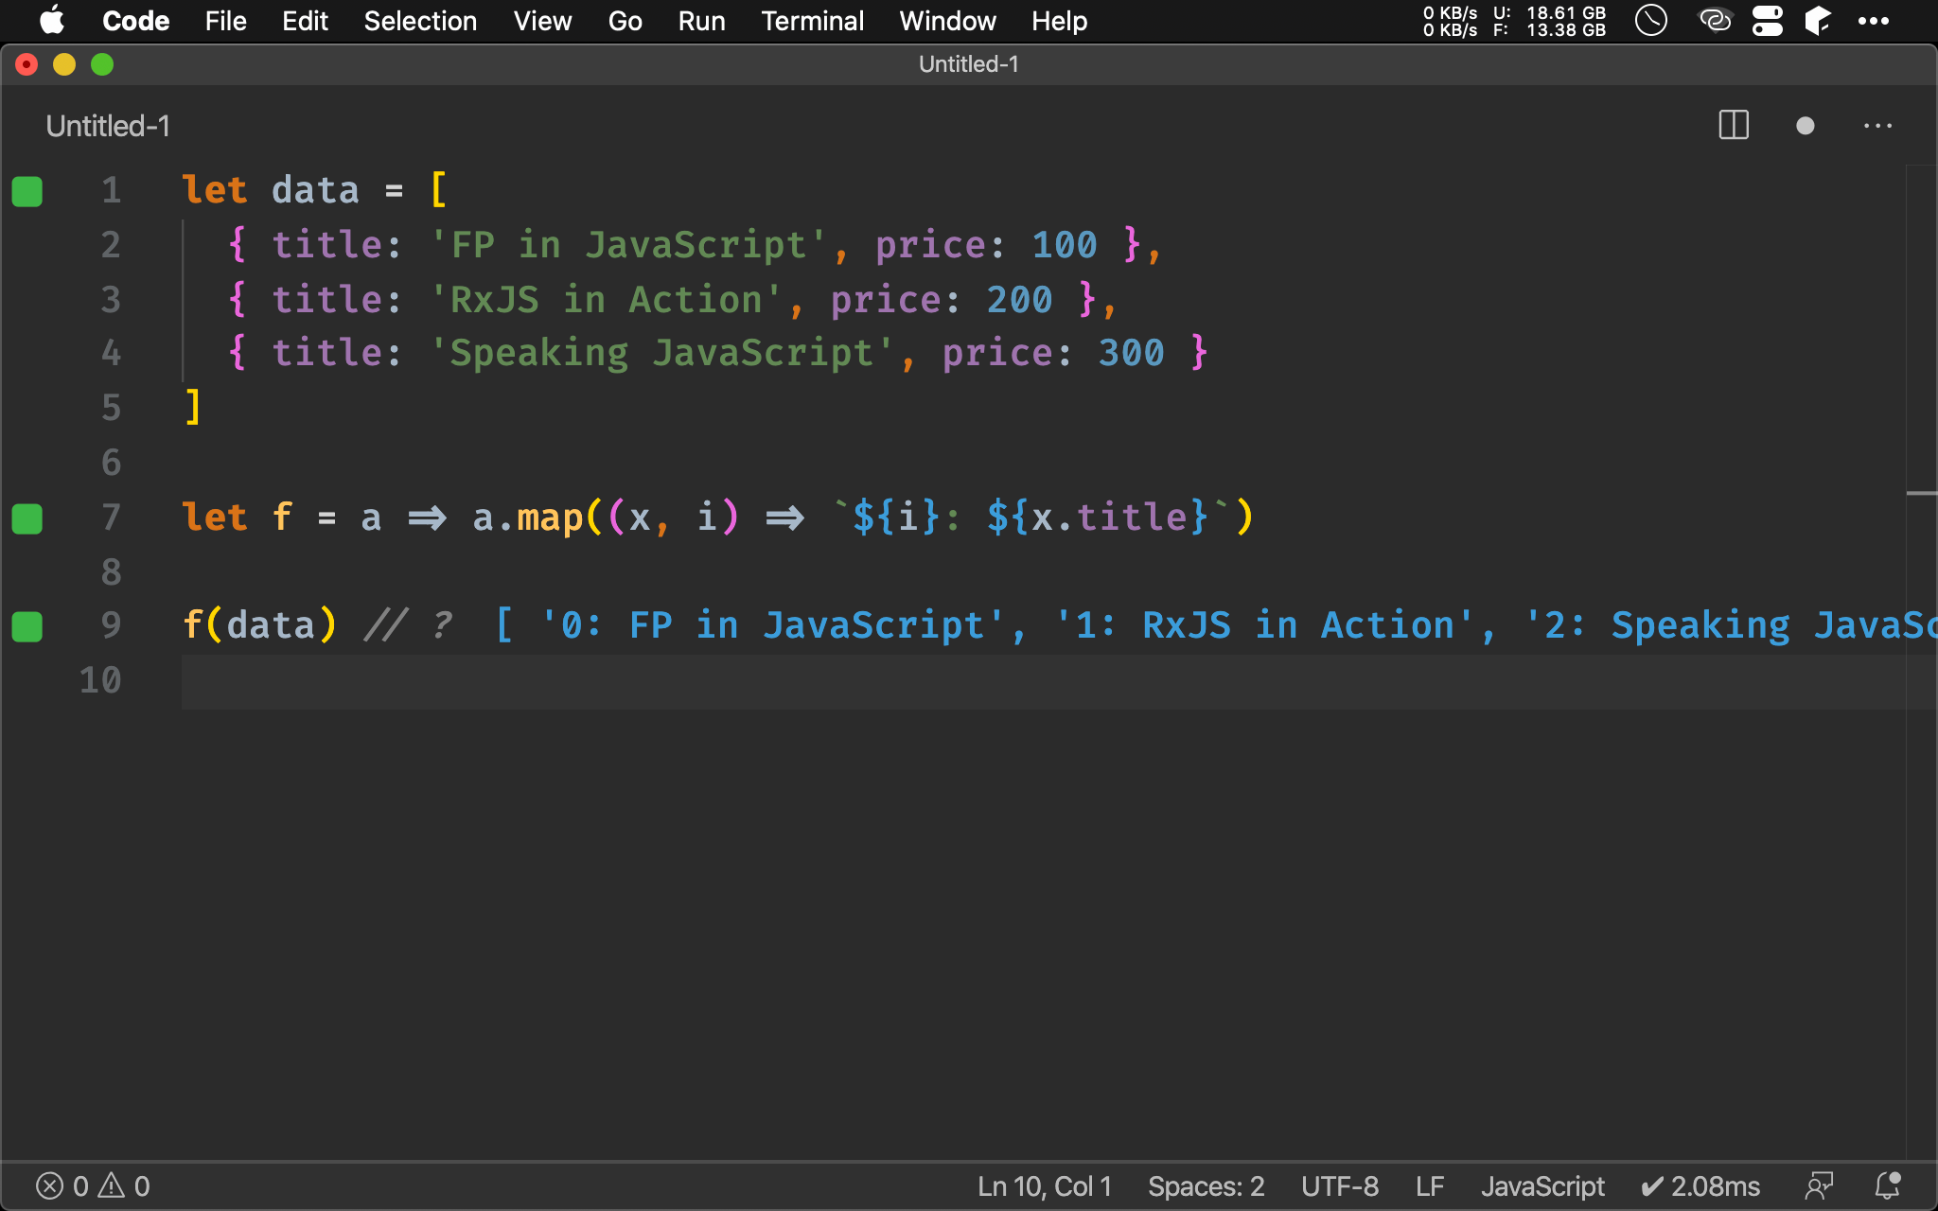
Task: Open the File menu
Action: 225,21
